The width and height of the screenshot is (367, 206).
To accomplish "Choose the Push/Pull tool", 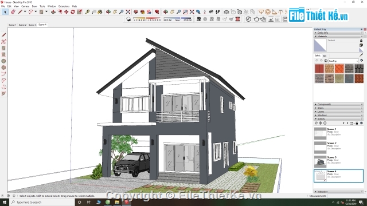I will click(x=53, y=11).
